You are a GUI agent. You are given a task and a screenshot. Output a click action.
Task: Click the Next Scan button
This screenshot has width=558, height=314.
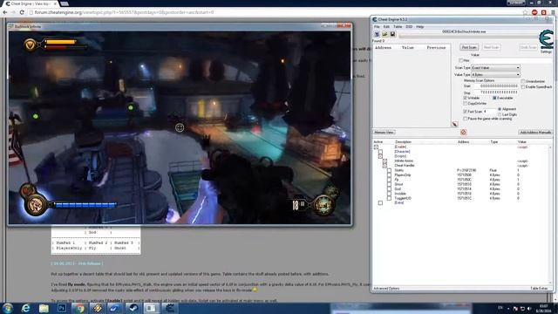pyautogui.click(x=492, y=47)
